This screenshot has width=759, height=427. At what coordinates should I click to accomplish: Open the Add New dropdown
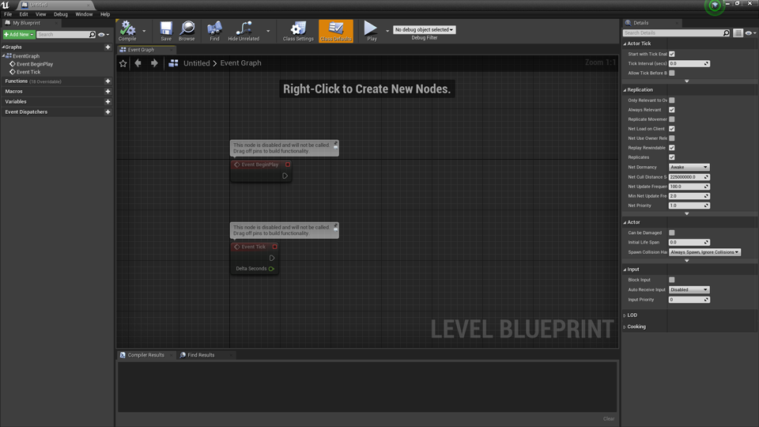(19, 34)
